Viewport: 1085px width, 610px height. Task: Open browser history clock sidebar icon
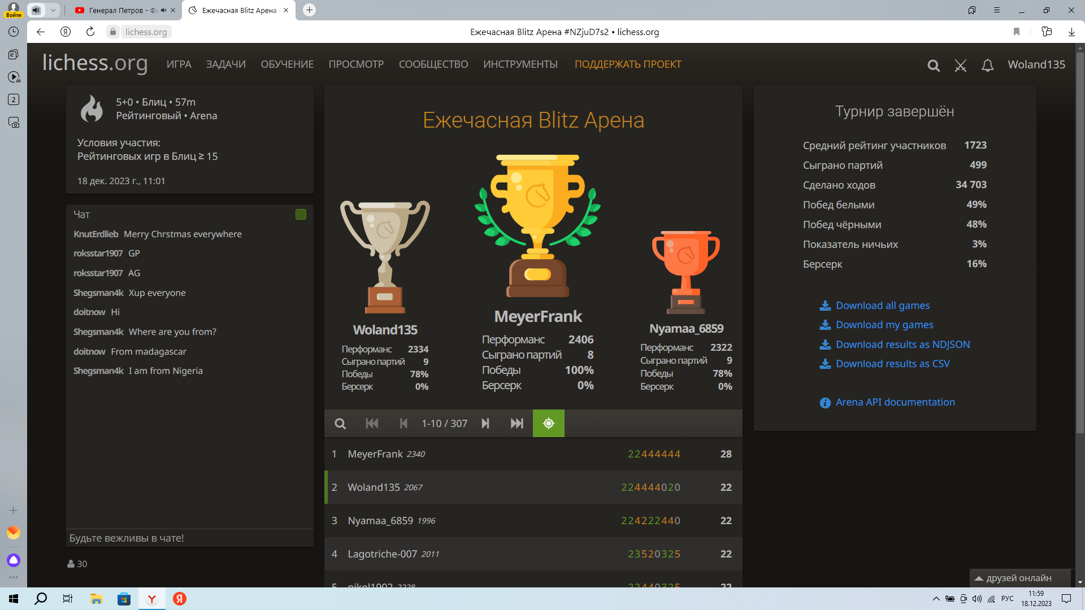(x=14, y=32)
